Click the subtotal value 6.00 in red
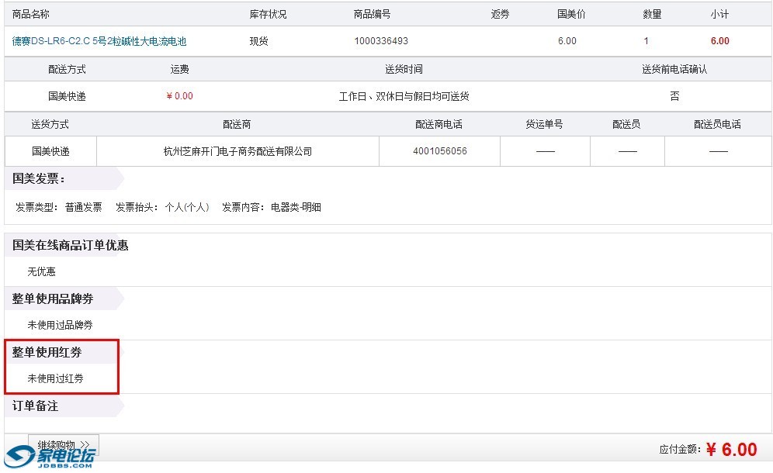 pyautogui.click(x=719, y=41)
